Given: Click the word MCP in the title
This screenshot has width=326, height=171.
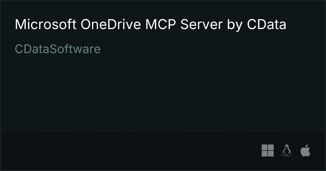Looking at the screenshot, I should click(160, 25).
